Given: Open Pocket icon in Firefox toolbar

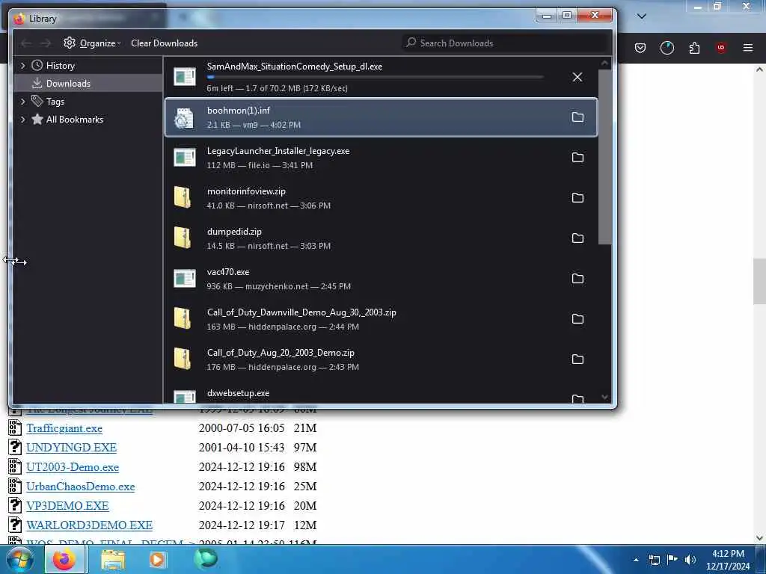Looking at the screenshot, I should point(640,48).
